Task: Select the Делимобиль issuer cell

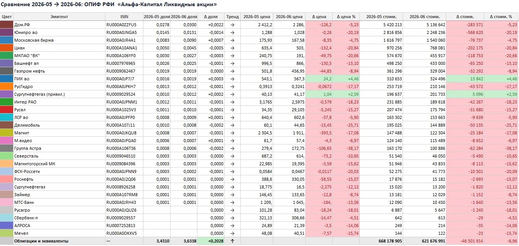Action: point(59,125)
